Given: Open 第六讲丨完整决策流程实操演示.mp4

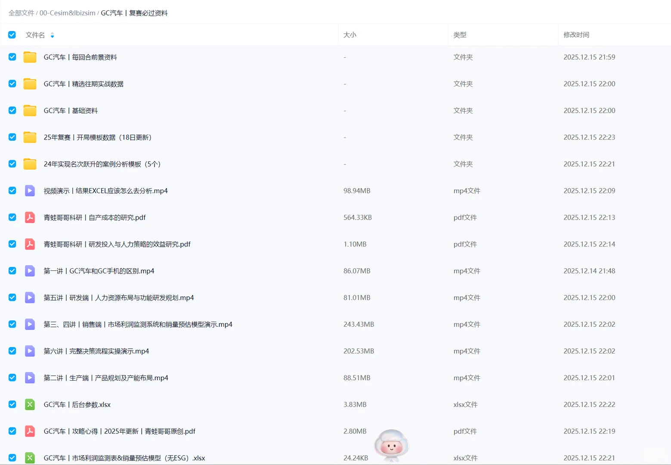Looking at the screenshot, I should coord(96,351).
